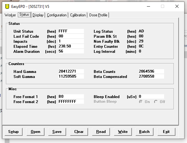Minimize the EasyEPD window

coord(148,6)
